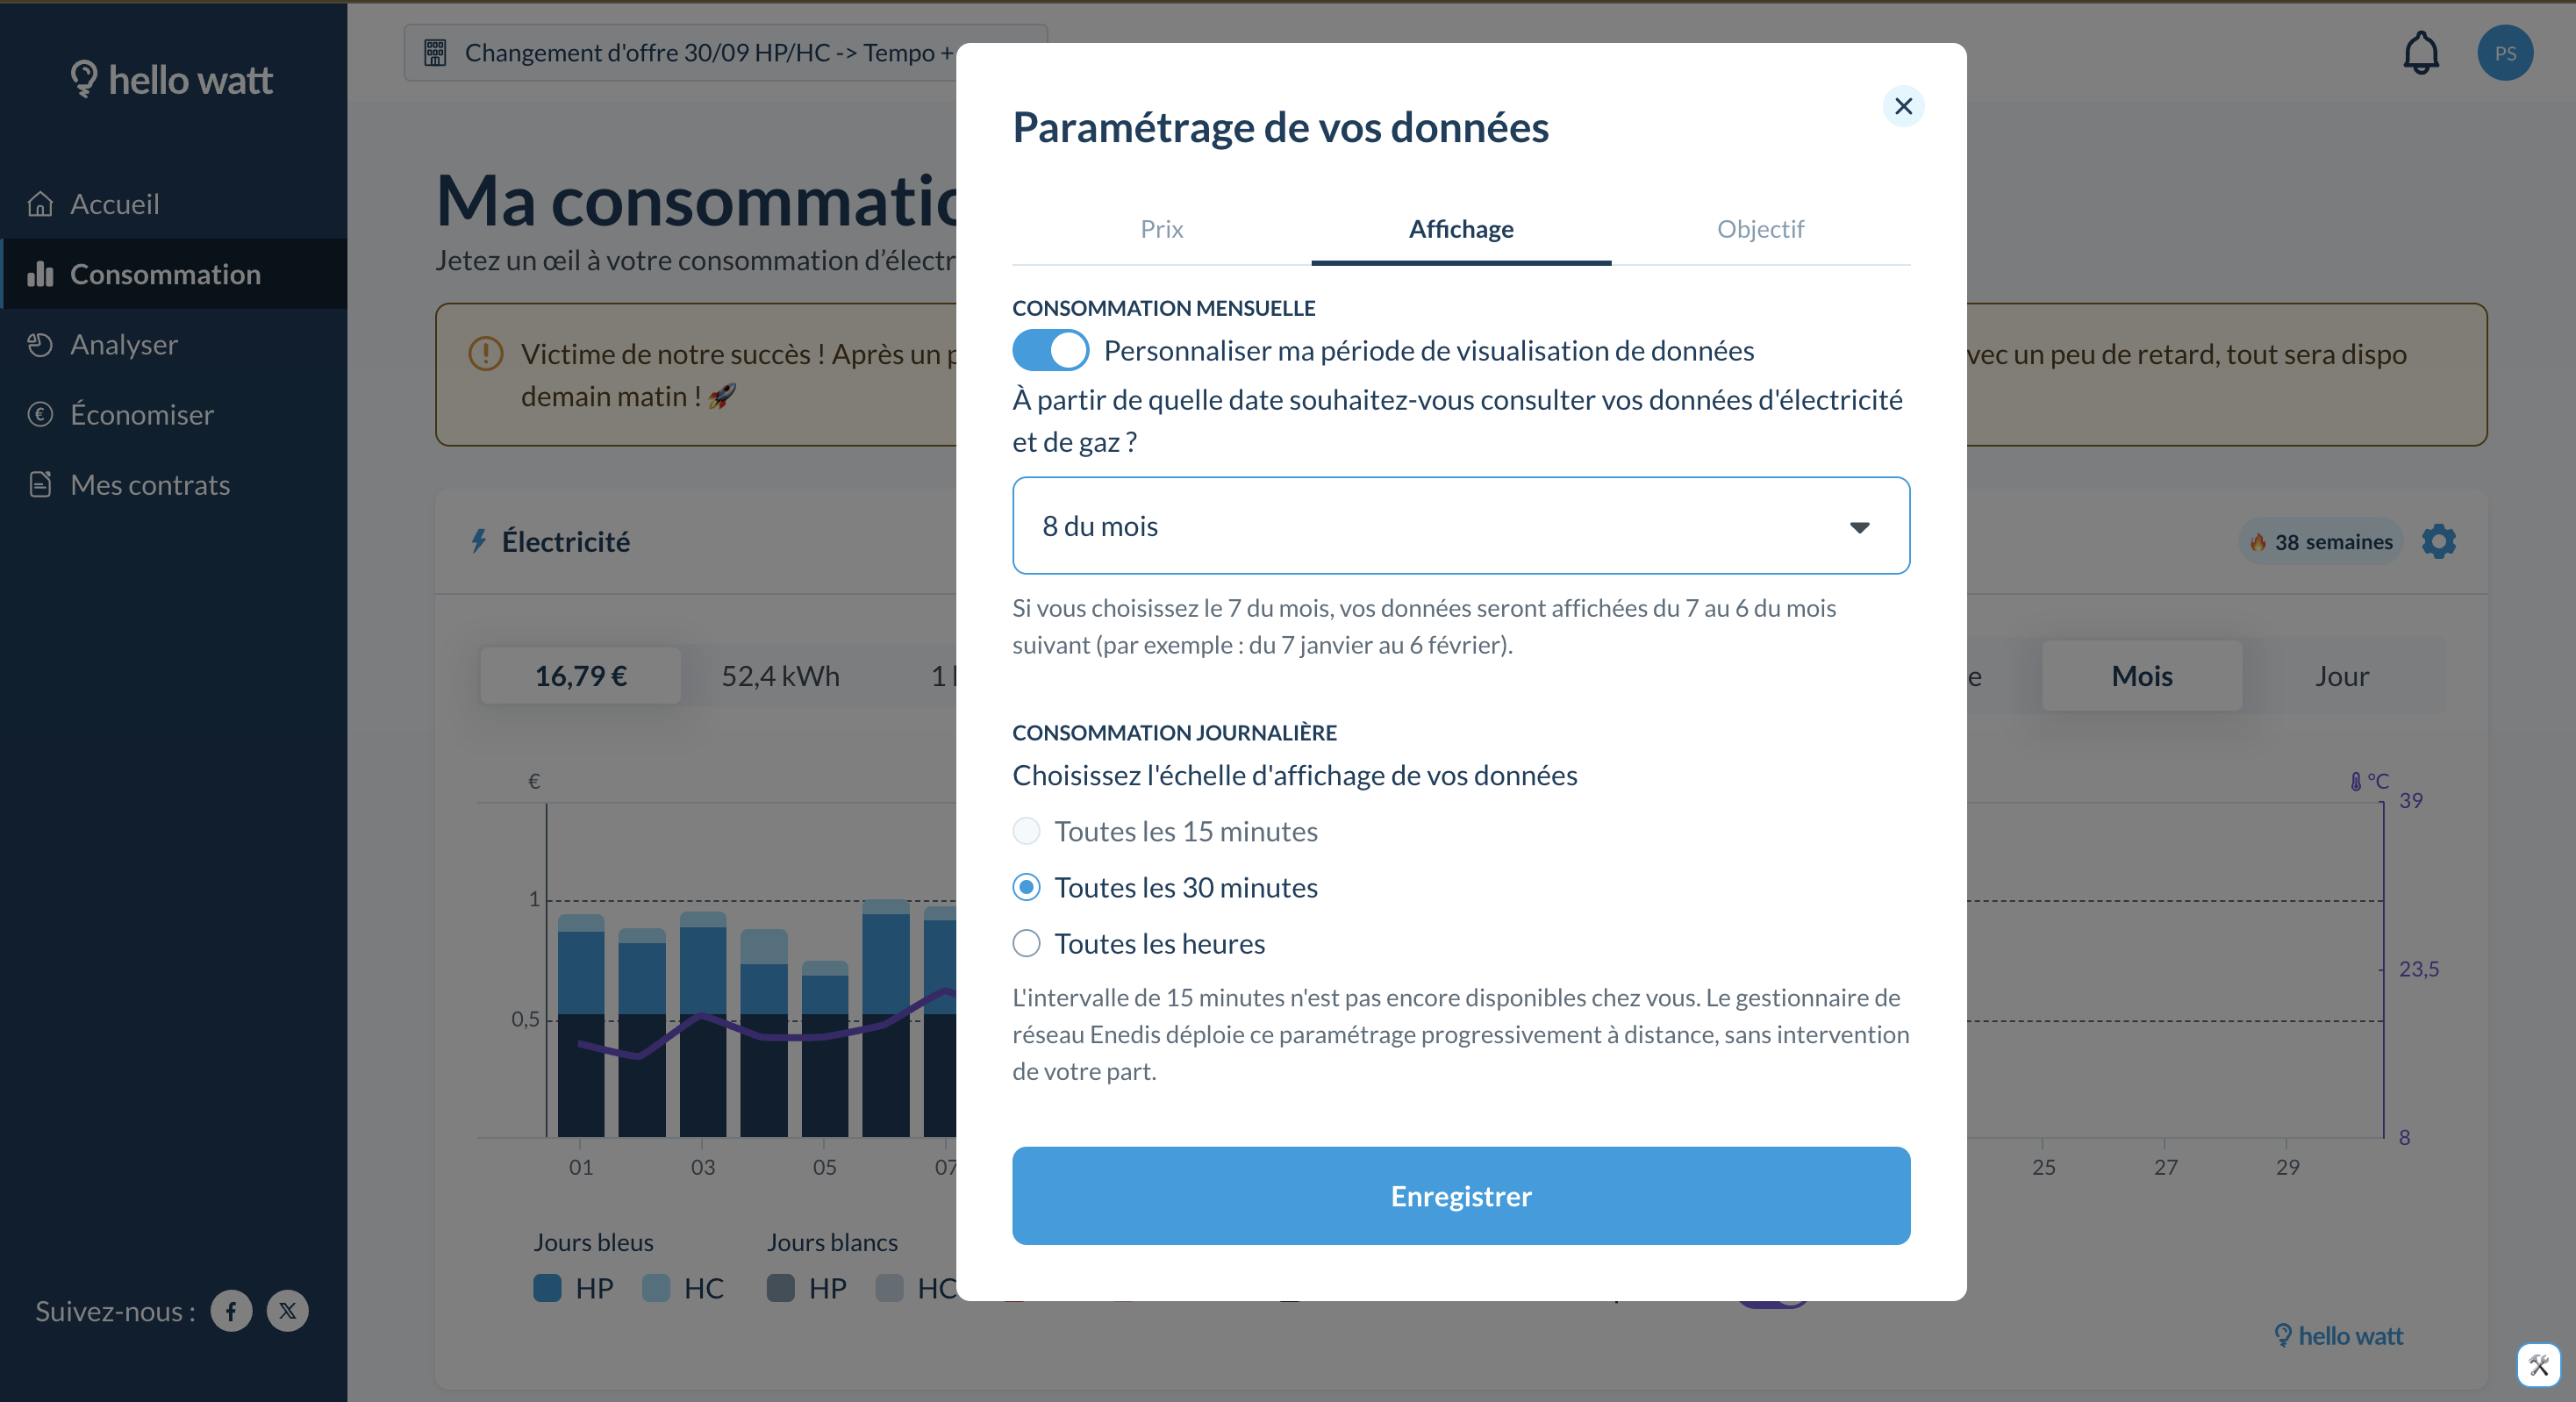Image resolution: width=2576 pixels, height=1402 pixels.
Task: Click the Mes contrats document icon
Action: [x=40, y=485]
